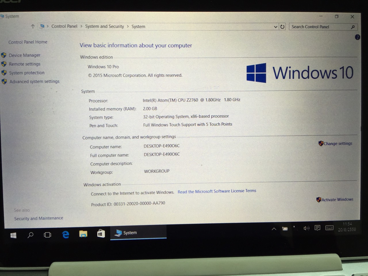Click the Windows 10 logo
The height and width of the screenshot is (276, 368).
pos(300,73)
